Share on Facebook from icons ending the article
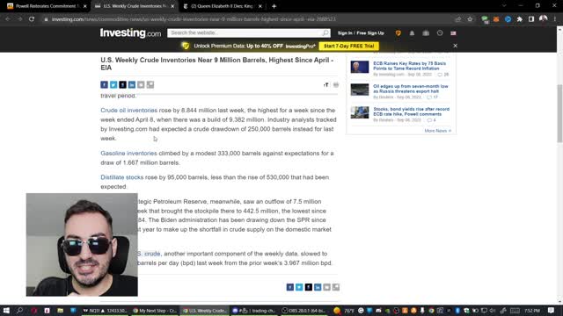 289,287
